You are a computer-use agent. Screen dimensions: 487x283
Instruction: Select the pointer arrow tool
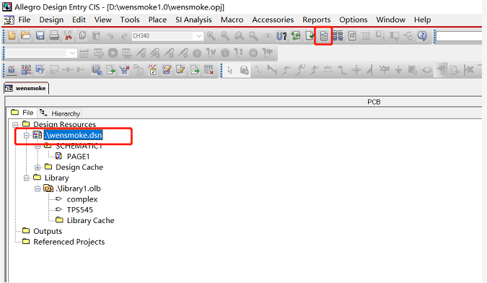230,70
